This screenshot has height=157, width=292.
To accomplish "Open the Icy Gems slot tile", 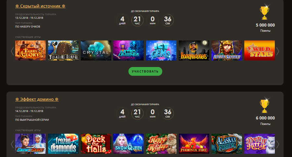I will point(161,50).
